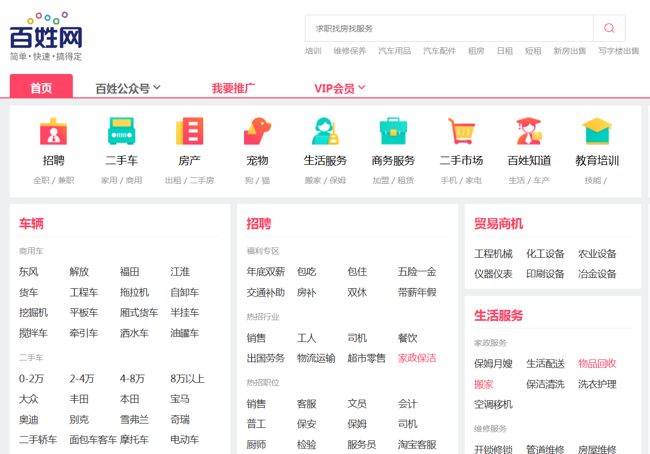Select 拖拉机 in commercial vehicles

click(x=134, y=293)
